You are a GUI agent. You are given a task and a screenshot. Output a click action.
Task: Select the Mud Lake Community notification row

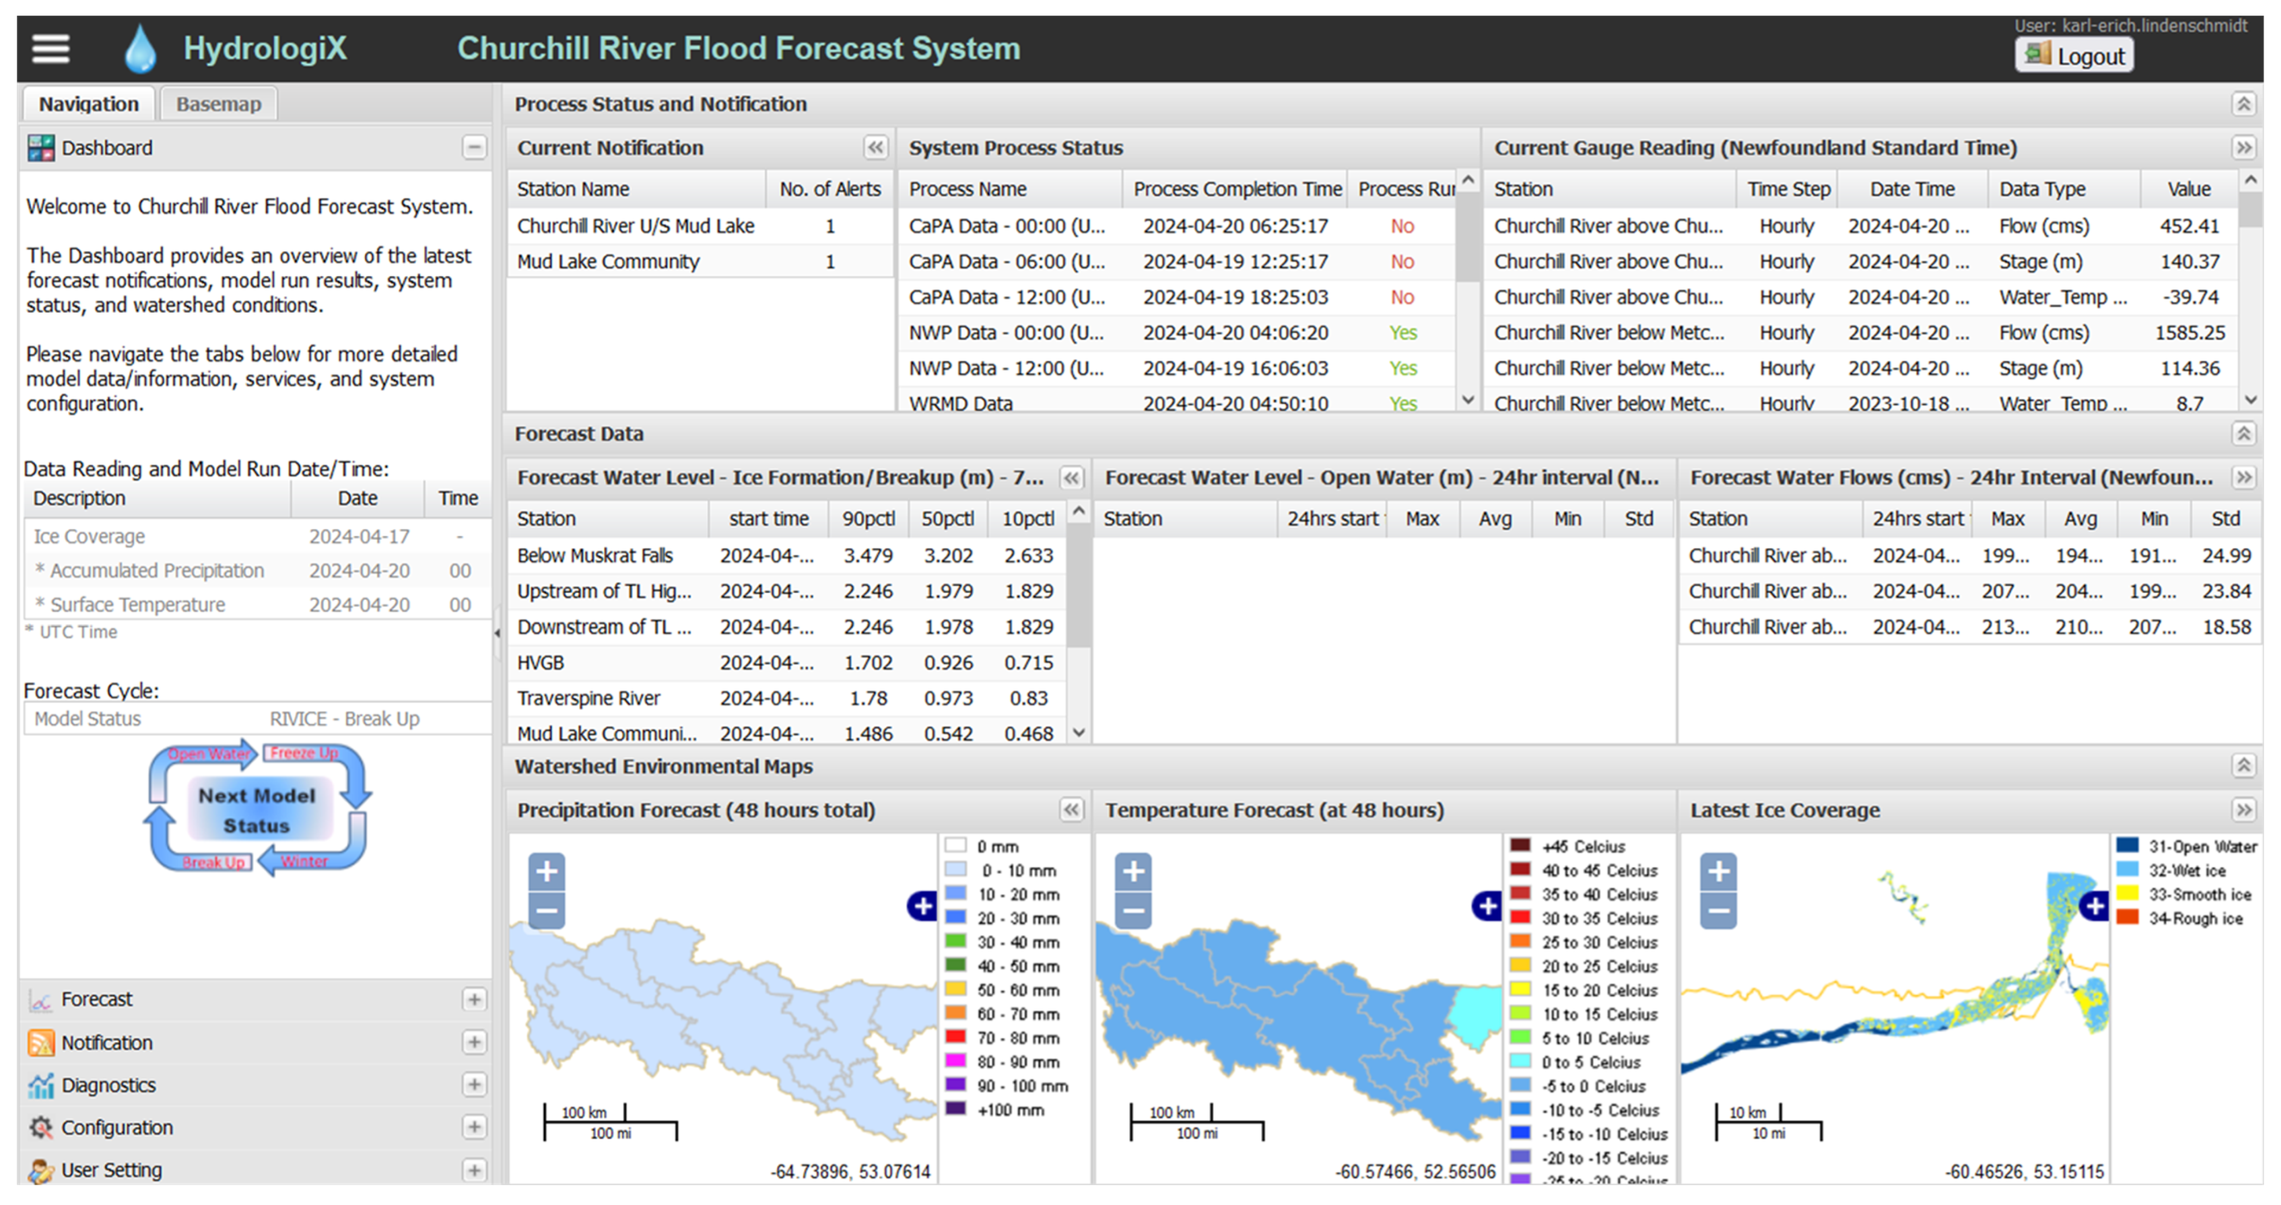(608, 261)
